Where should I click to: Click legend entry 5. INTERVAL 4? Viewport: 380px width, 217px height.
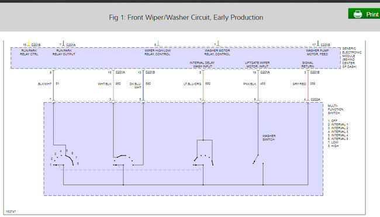click(x=338, y=135)
